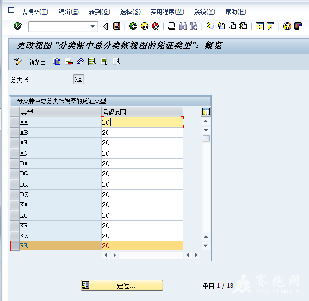Viewport: 309px width, 301px height.
Task: Click far-right horizontal scroll right arrow
Action: [196, 255]
